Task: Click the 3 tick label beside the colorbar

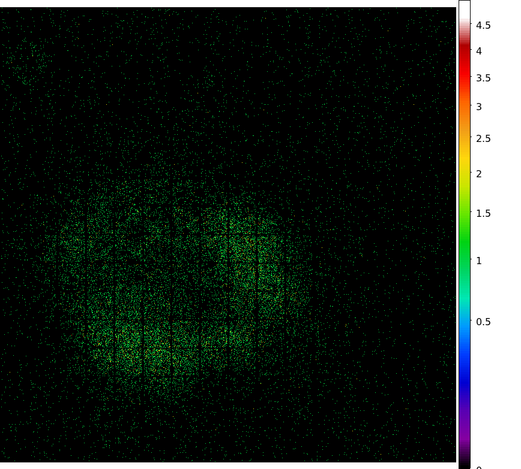Action: click(x=478, y=107)
